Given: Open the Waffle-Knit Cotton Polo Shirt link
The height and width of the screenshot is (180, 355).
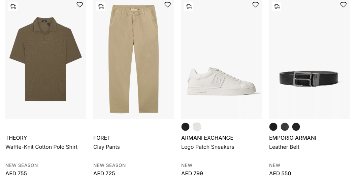Looking at the screenshot, I should [x=41, y=147].
